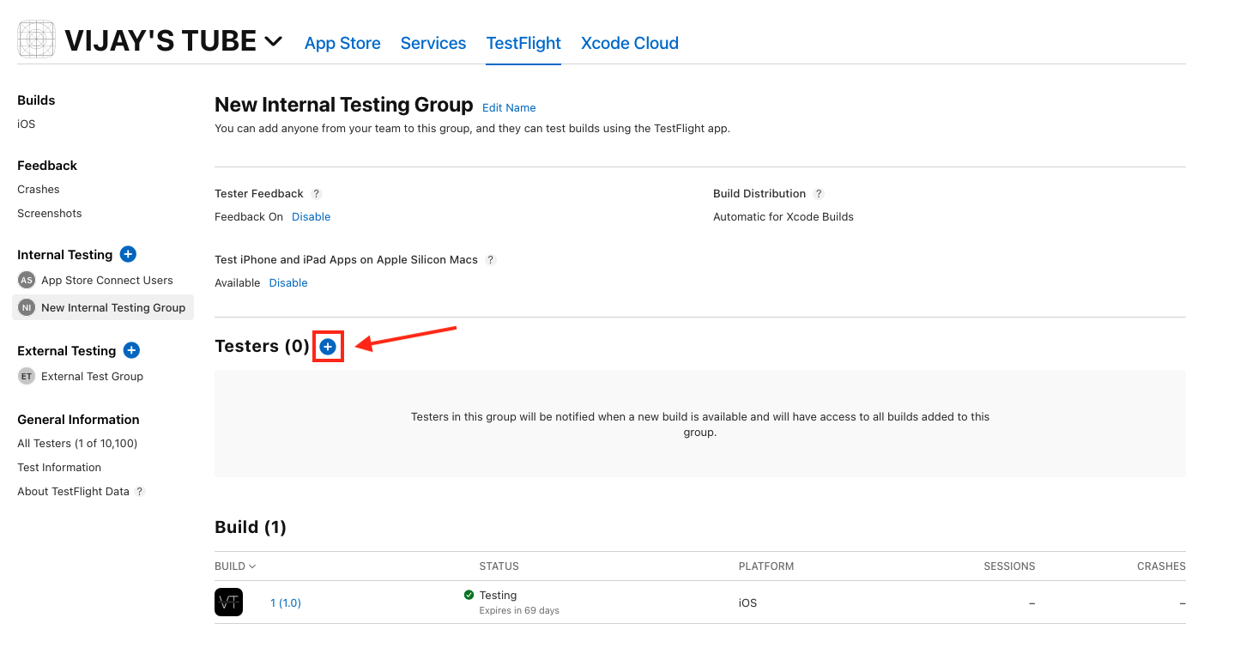The image size is (1234, 648).
Task: Click the PLATFORM column header
Action: (x=766, y=566)
